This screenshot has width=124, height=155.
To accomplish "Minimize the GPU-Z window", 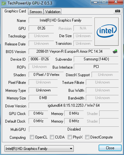I will pyautogui.click(x=95, y=2).
